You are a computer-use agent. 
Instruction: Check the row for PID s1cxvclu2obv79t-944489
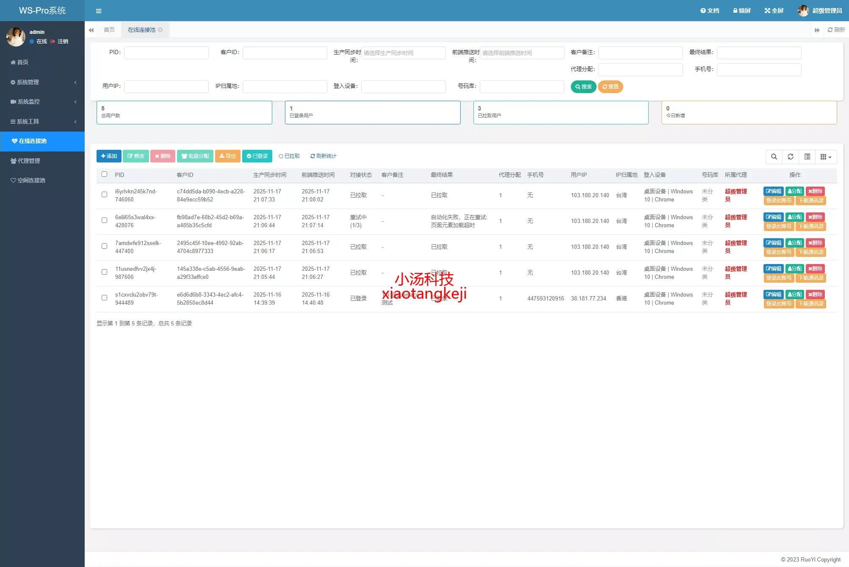tap(105, 298)
